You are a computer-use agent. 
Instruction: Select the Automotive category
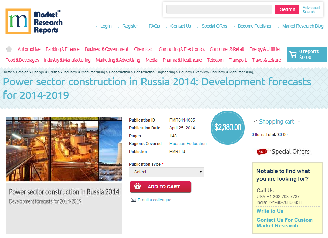(29, 49)
